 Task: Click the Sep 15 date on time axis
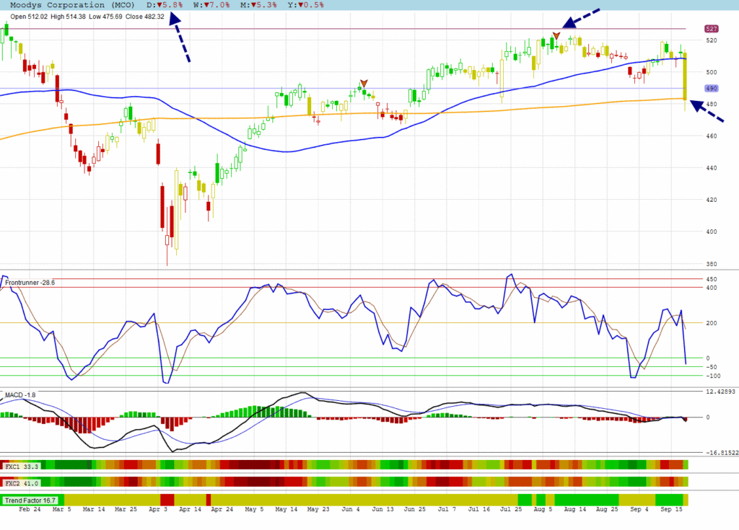pyautogui.click(x=671, y=508)
